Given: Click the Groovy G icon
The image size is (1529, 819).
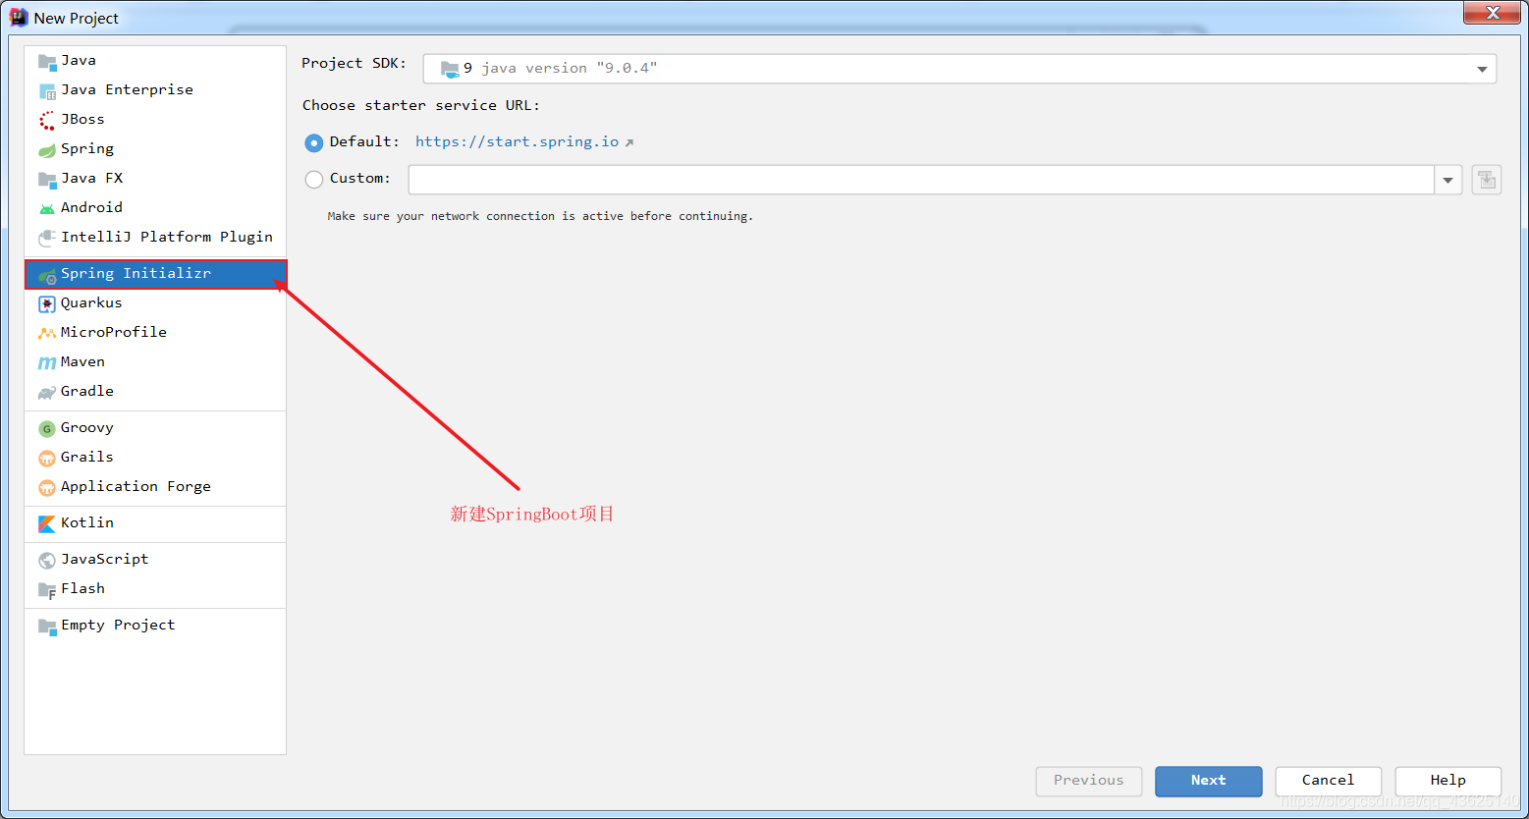Looking at the screenshot, I should point(47,428).
